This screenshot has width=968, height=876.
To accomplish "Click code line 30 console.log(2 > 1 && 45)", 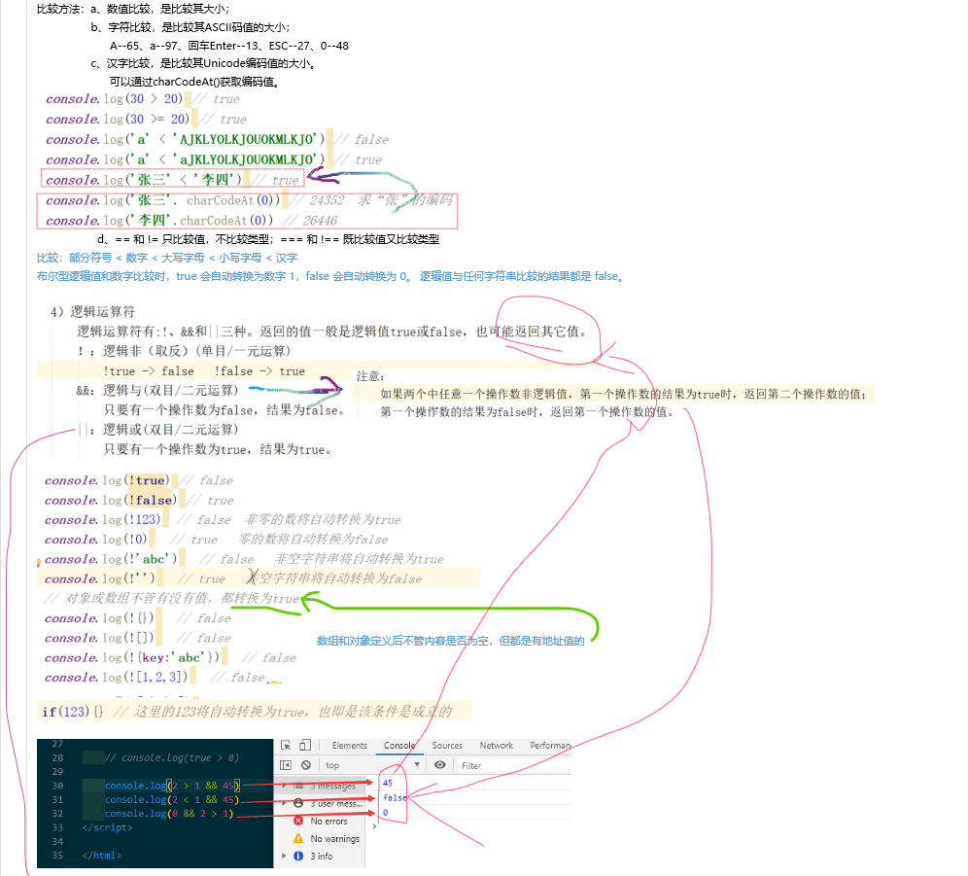I will (x=172, y=786).
